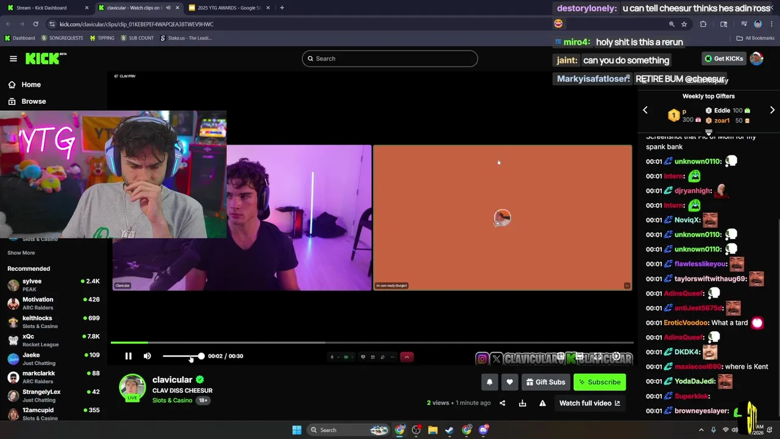Show hidden system tray icons
The width and height of the screenshot is (780, 439).
tap(701, 430)
